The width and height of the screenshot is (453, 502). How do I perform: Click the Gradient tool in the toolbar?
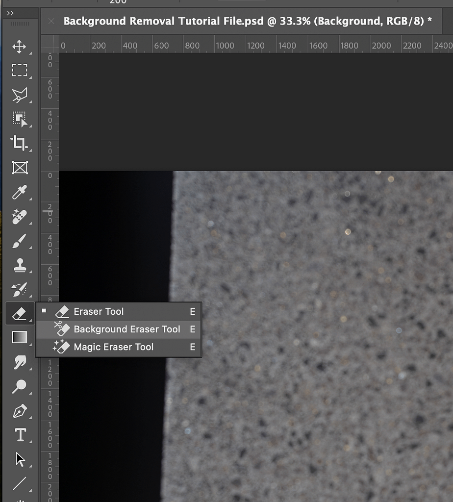19,337
